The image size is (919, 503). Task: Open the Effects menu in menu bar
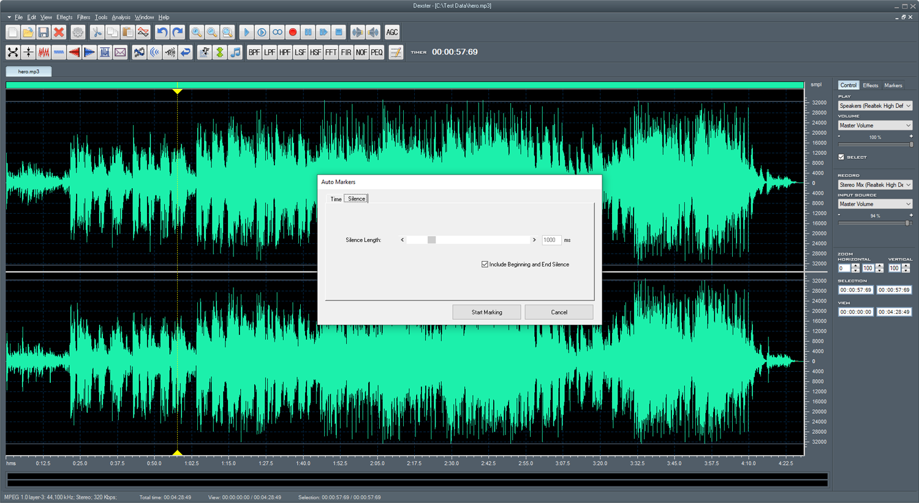coord(64,17)
